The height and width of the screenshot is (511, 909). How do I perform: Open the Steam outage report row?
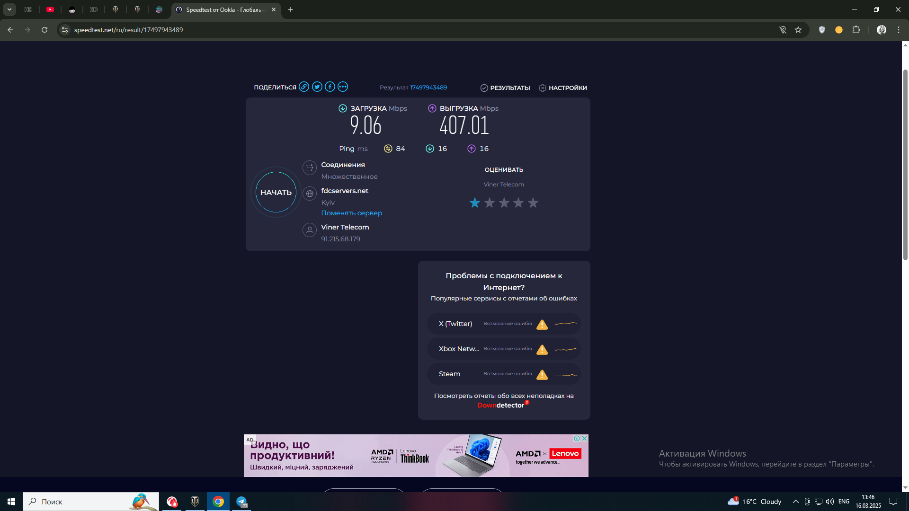(504, 374)
